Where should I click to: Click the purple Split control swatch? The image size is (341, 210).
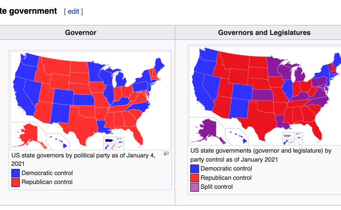(x=194, y=187)
